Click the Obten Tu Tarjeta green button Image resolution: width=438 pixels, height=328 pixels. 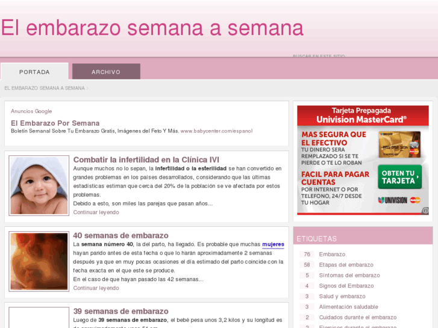tap(399, 177)
